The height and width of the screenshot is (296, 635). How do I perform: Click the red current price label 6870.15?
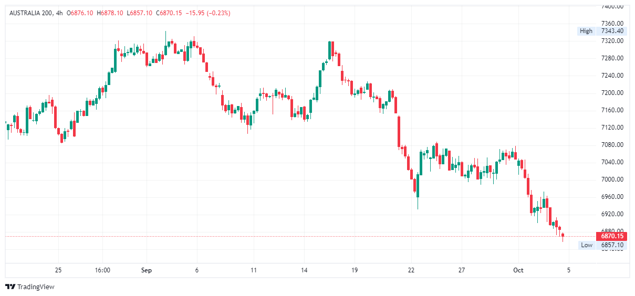click(x=612, y=236)
